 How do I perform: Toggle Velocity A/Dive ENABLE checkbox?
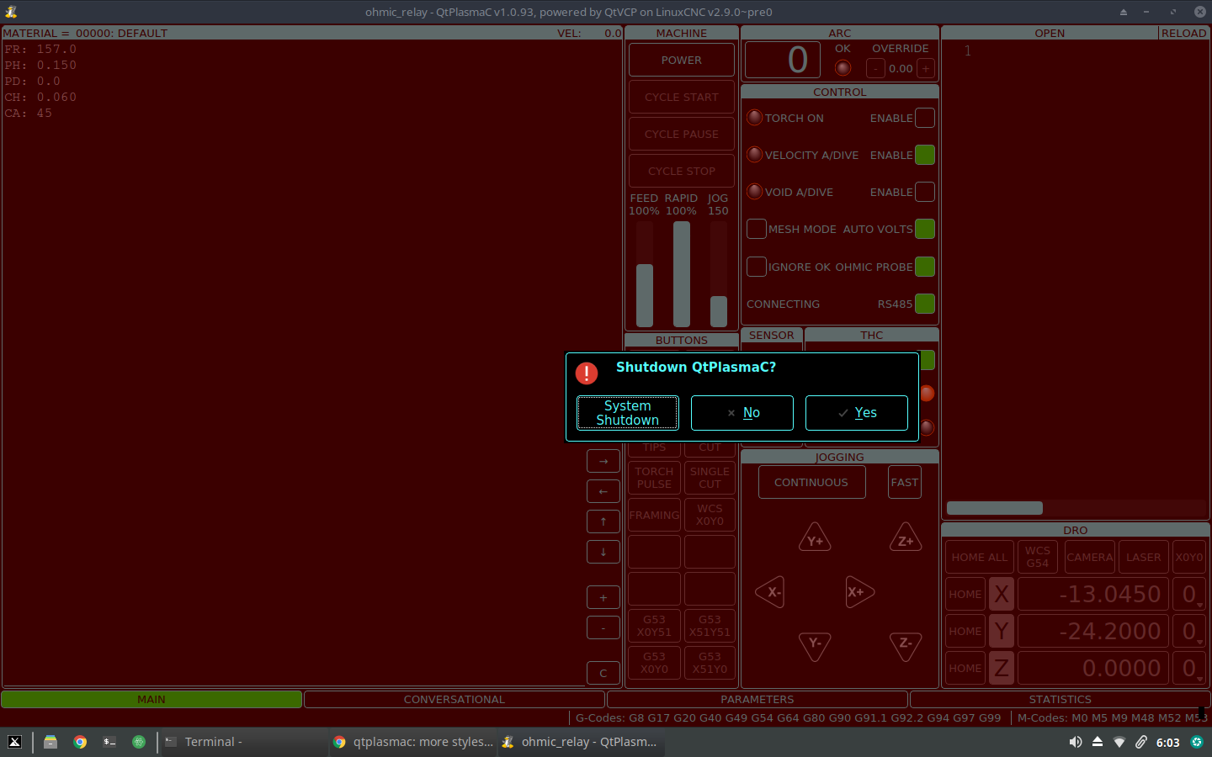(925, 155)
